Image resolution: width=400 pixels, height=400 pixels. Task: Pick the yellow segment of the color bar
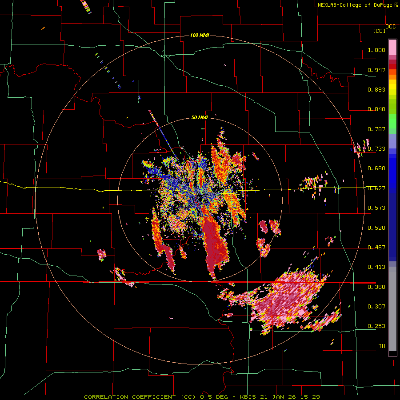tap(392, 87)
